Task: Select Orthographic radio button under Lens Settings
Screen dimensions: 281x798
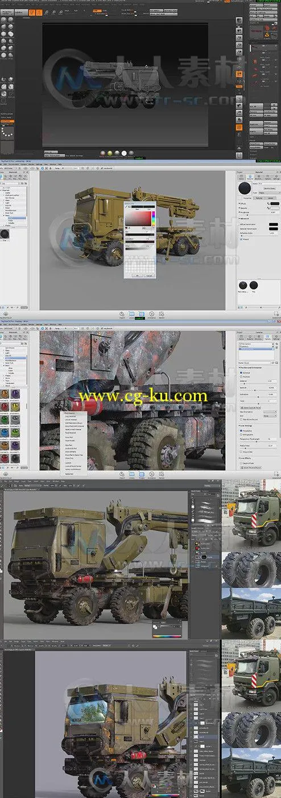Action: (x=241, y=434)
